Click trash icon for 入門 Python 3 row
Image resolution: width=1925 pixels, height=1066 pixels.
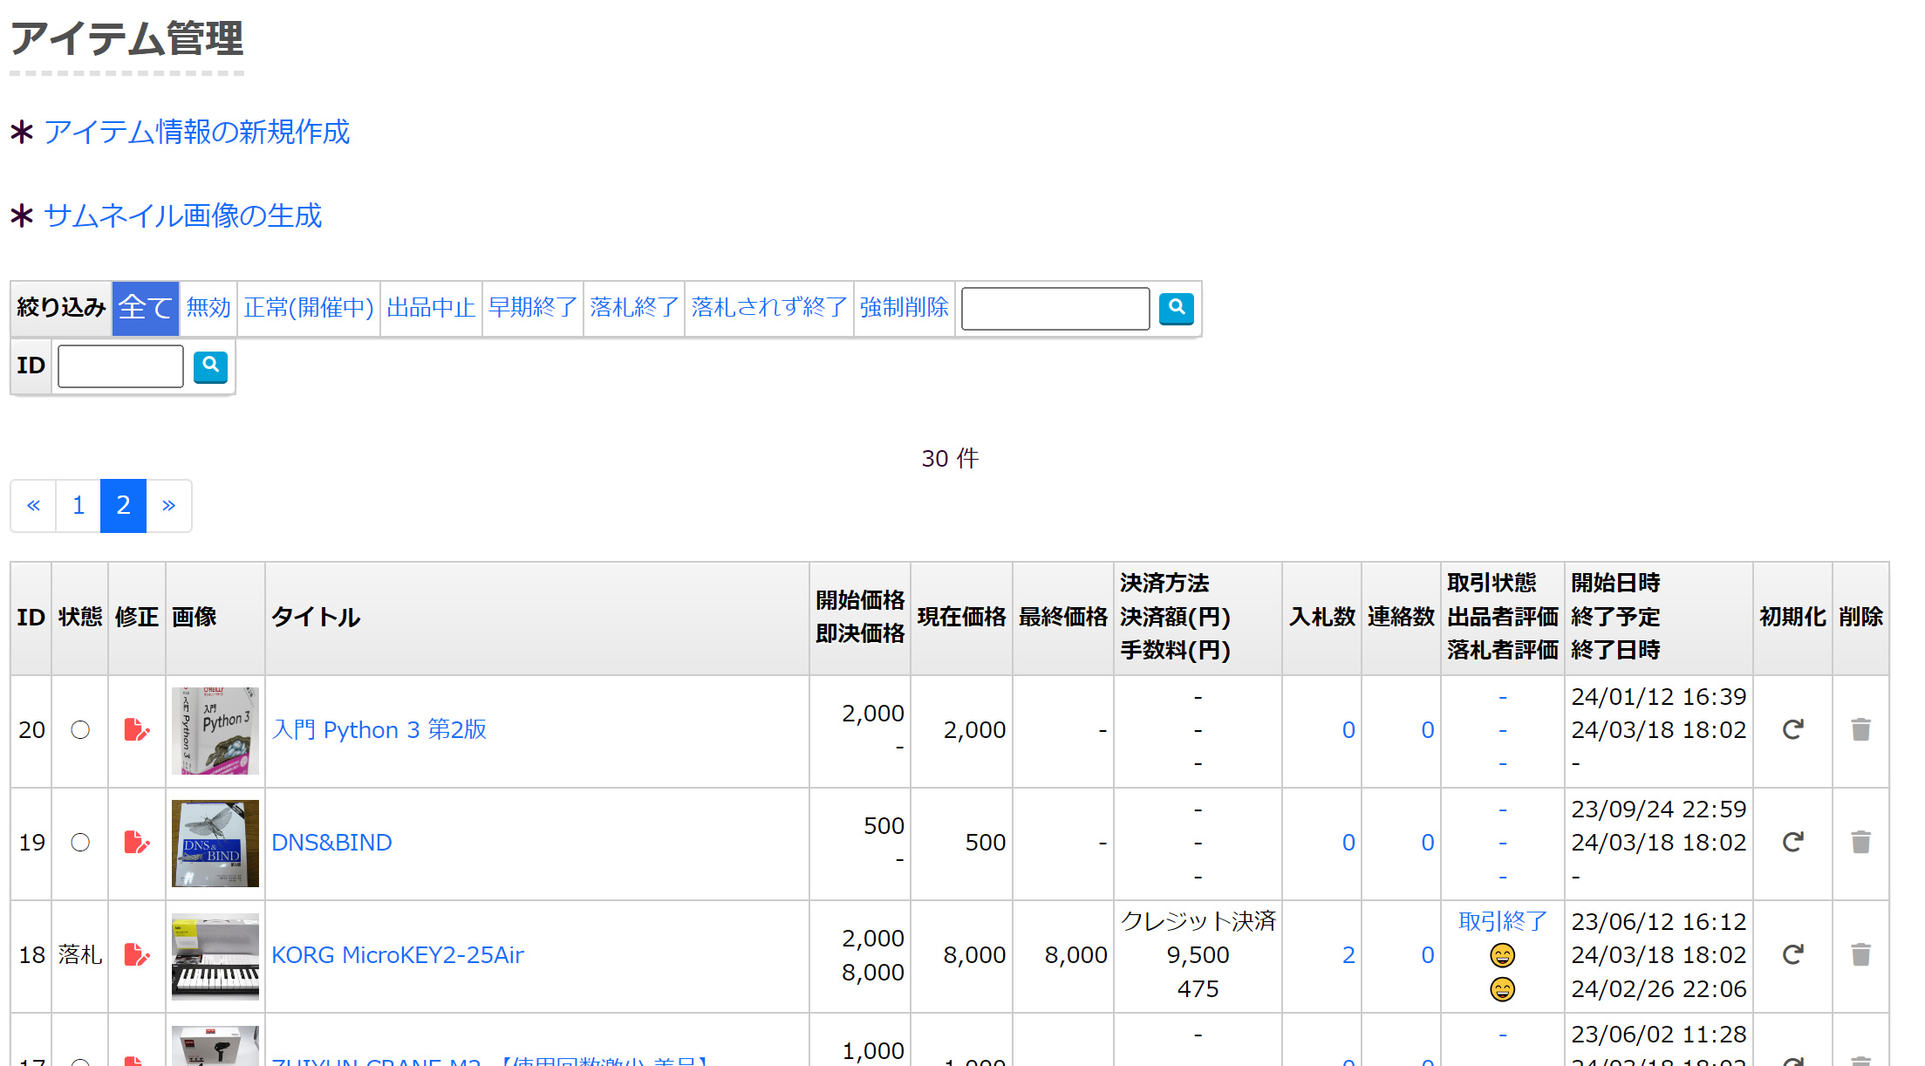(x=1860, y=729)
